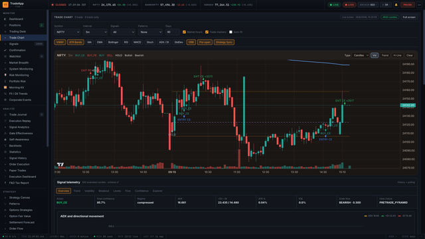This screenshot has height=239, width=425.
Task: Switch to the Breakout telemetry tab
Action: click(104, 191)
